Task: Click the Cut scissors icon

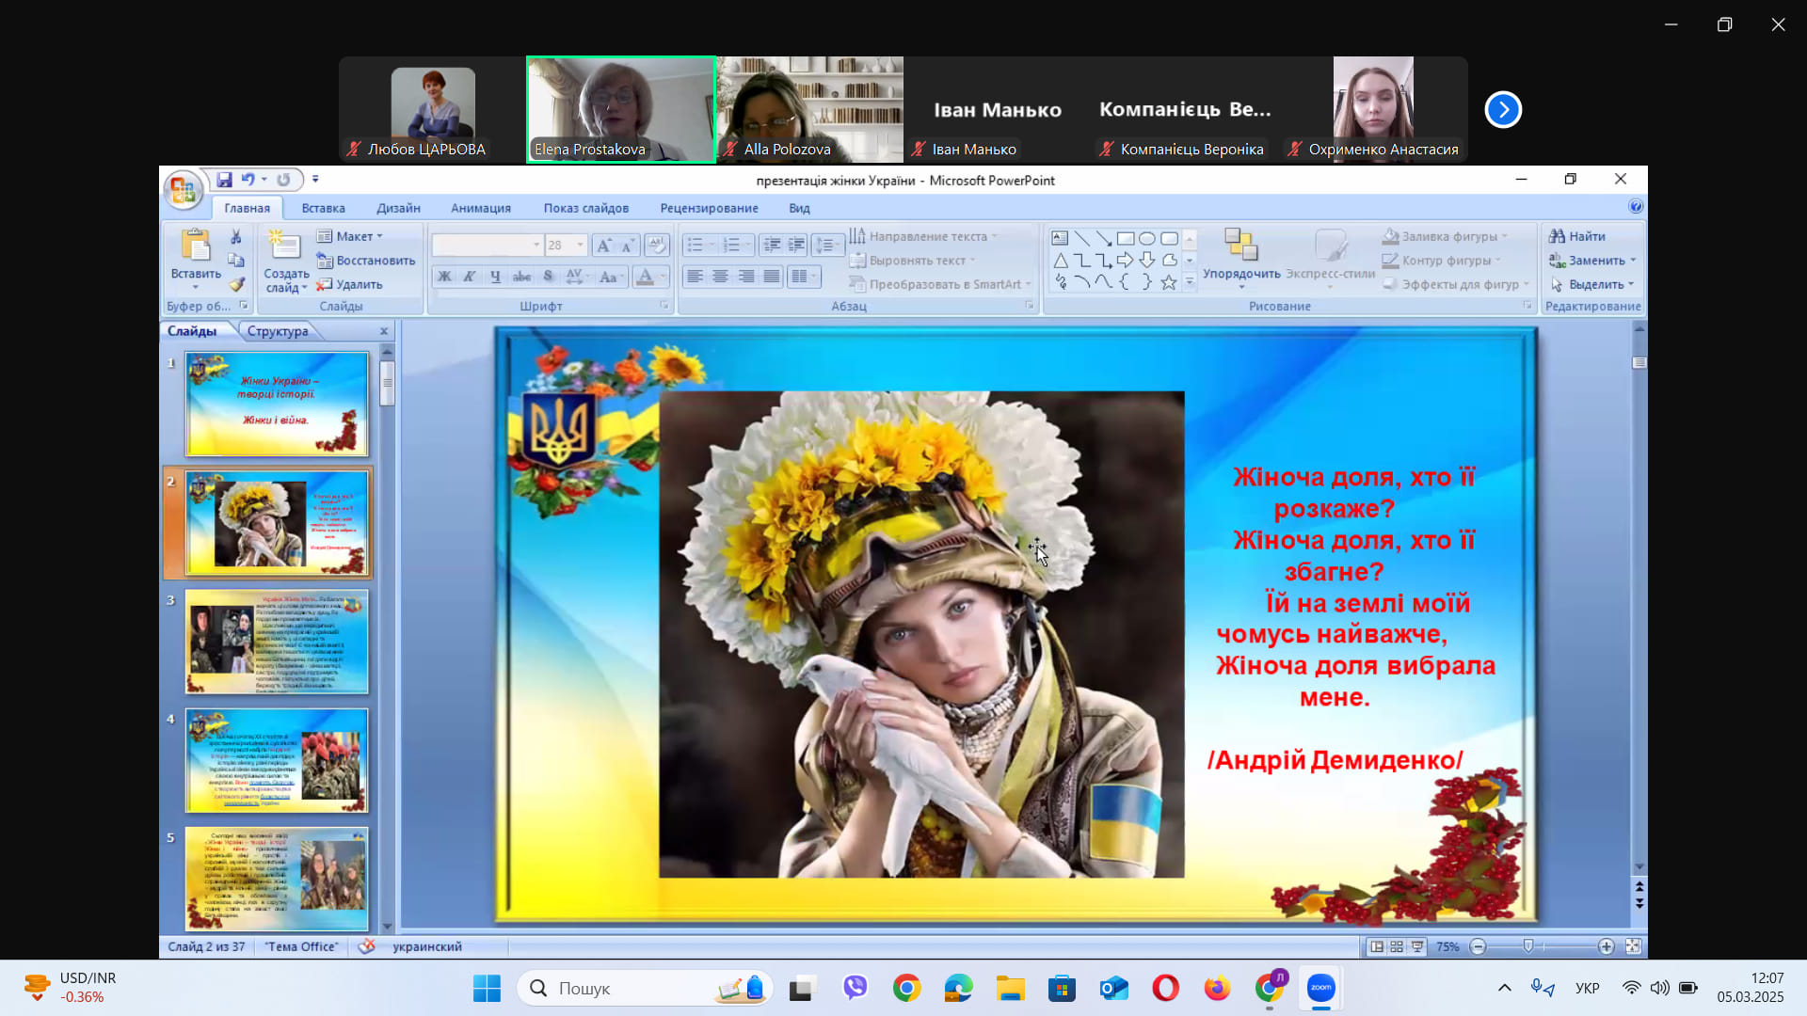Action: coord(236,237)
